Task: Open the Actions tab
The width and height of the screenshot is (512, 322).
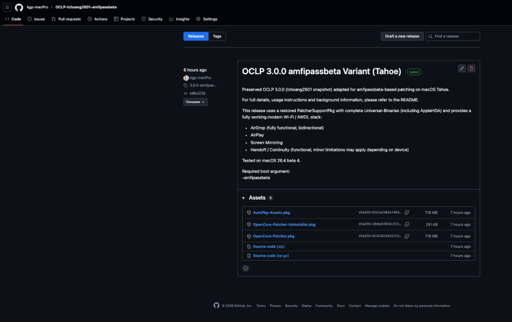Action: (97, 19)
